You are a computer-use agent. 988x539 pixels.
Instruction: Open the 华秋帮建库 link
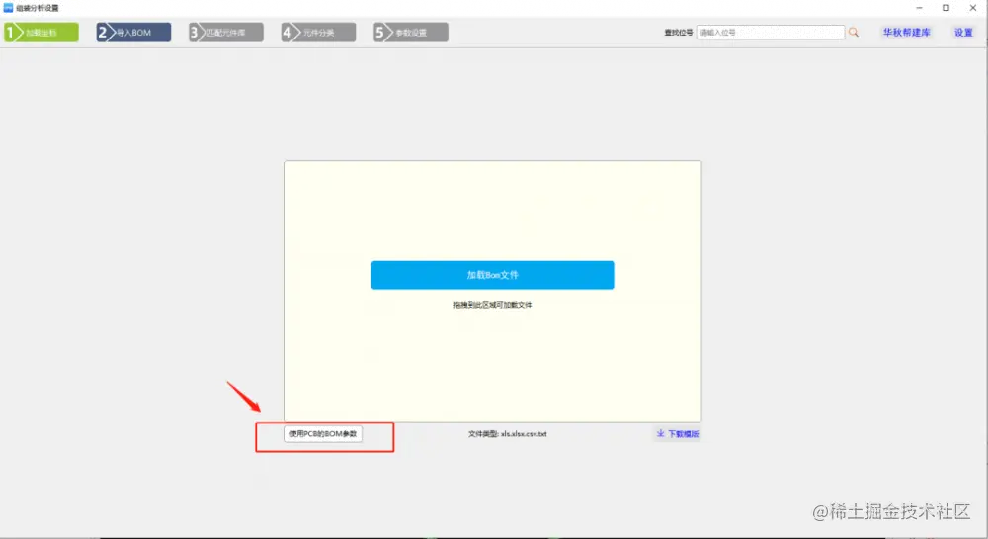[x=906, y=33]
